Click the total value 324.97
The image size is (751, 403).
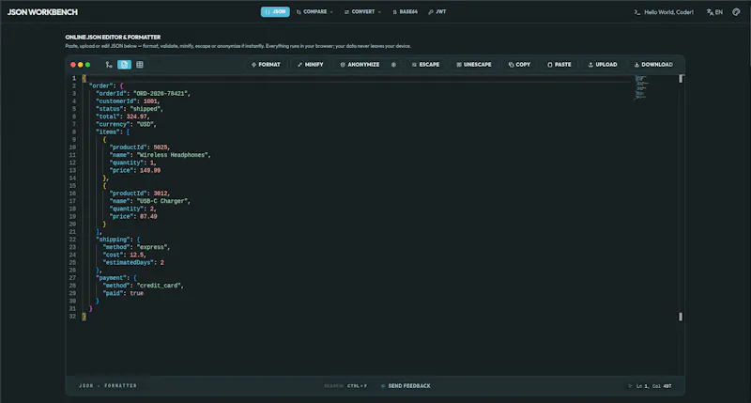pos(136,116)
